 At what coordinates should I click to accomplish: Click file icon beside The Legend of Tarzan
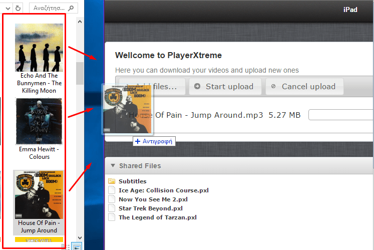pyautogui.click(x=112, y=217)
